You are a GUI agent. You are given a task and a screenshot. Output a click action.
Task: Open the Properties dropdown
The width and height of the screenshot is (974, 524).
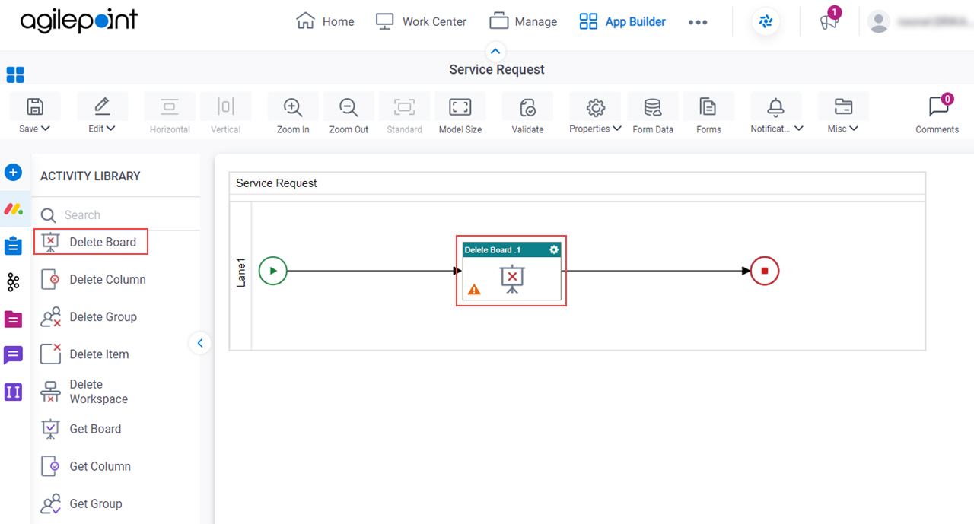595,115
